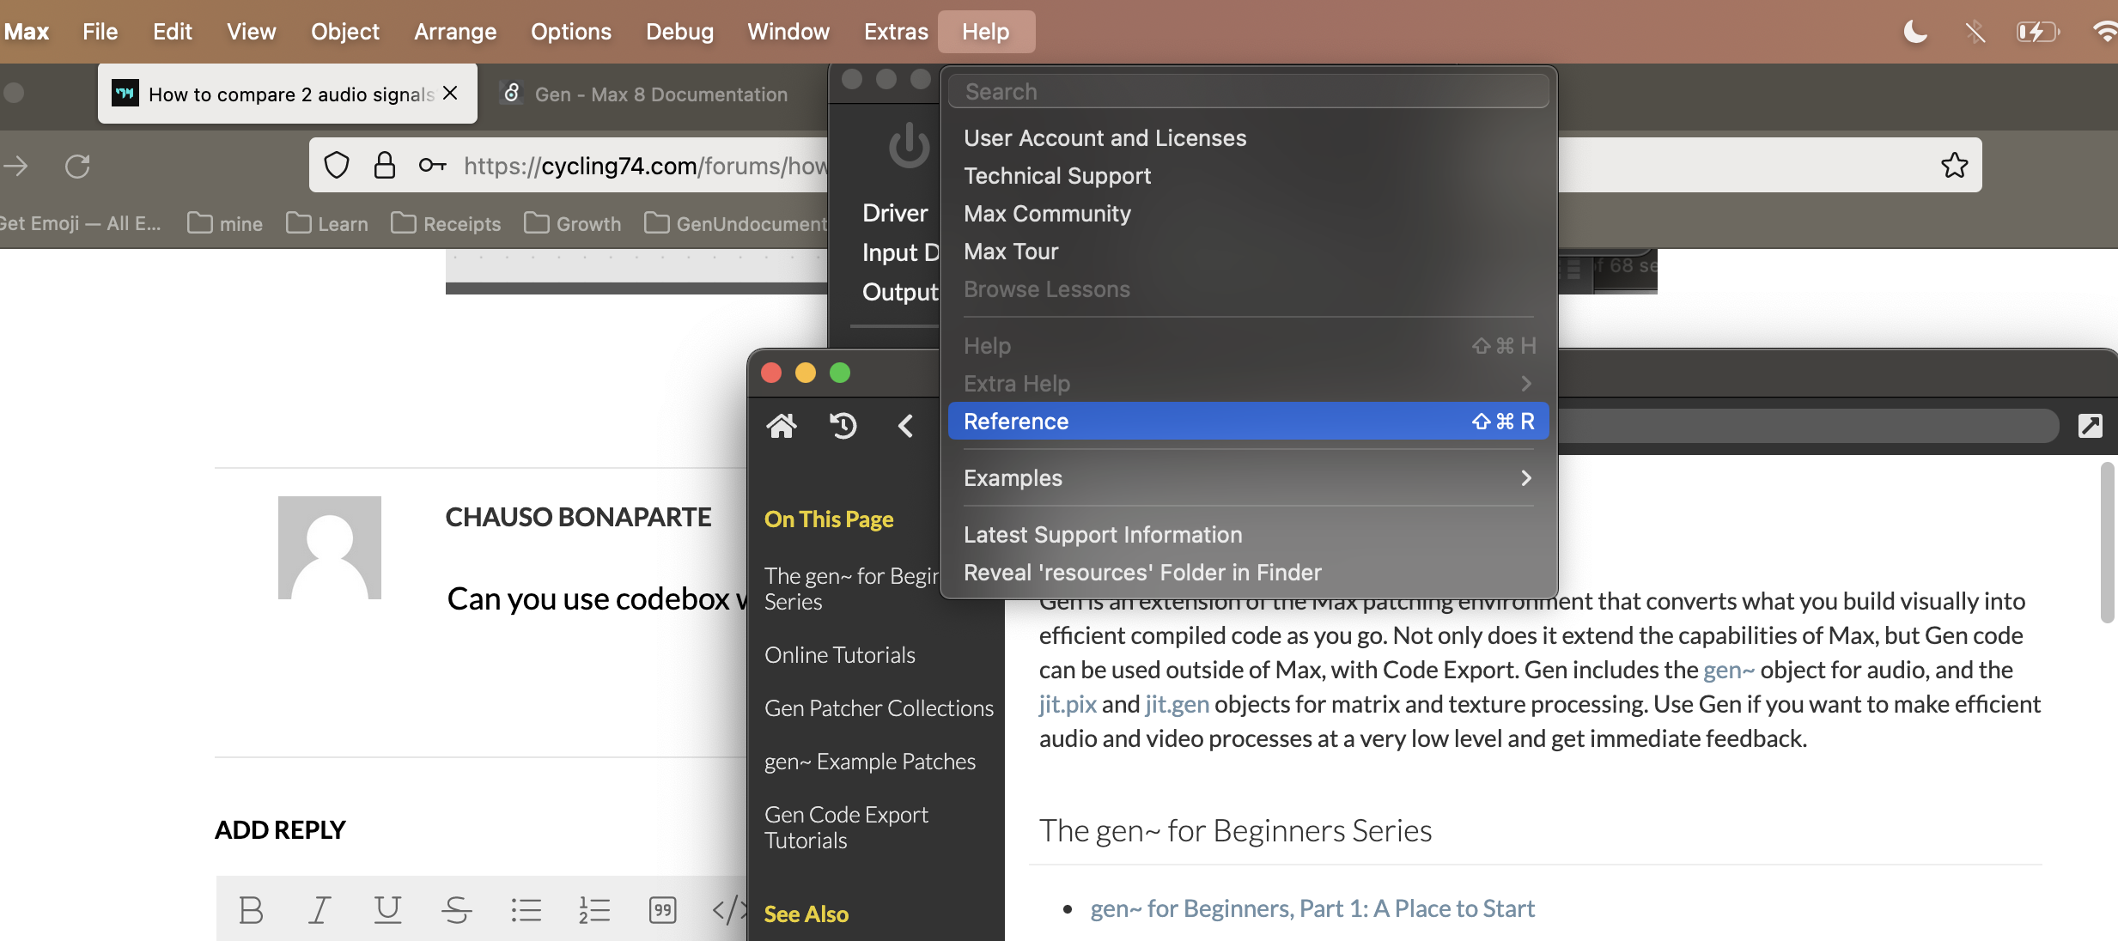Click the jit.pix object link
Screen dimensions: 2118x941
(1068, 704)
